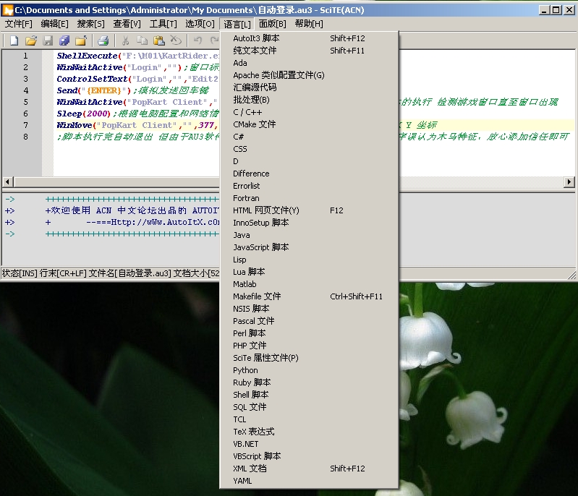Choose XML 文档 entry
578x496 pixels.
(309, 469)
